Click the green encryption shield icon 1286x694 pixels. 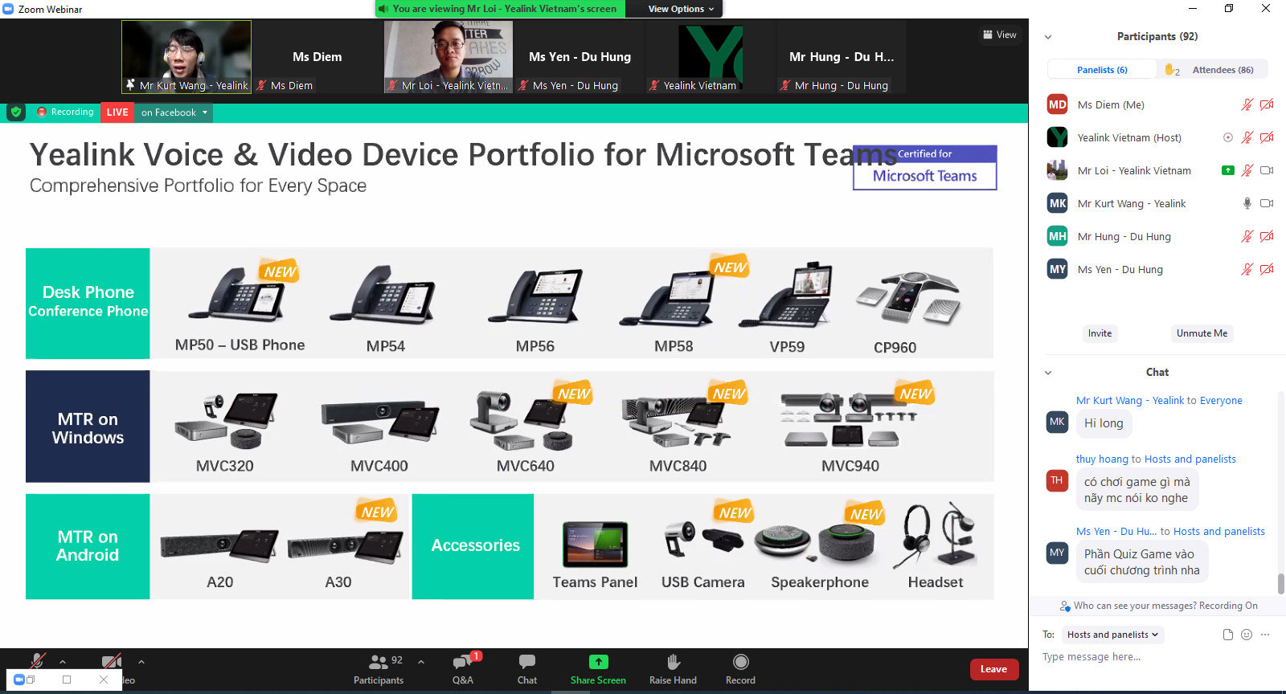point(16,112)
